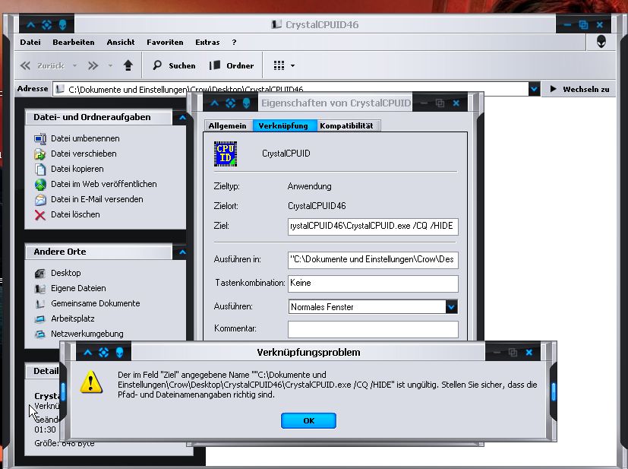This screenshot has height=469, width=628.
Task: Click the alien head icon in Eigenschaften titlebar
Action: [246, 103]
